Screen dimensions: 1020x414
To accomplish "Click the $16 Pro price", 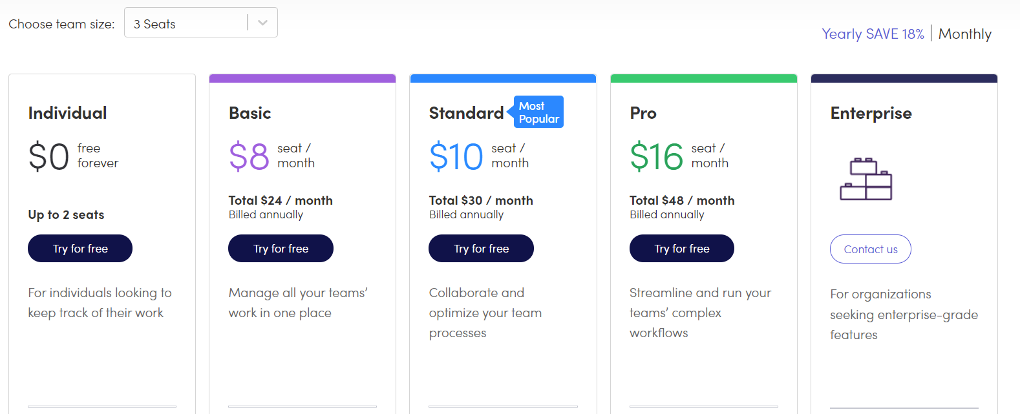I will coord(656,157).
